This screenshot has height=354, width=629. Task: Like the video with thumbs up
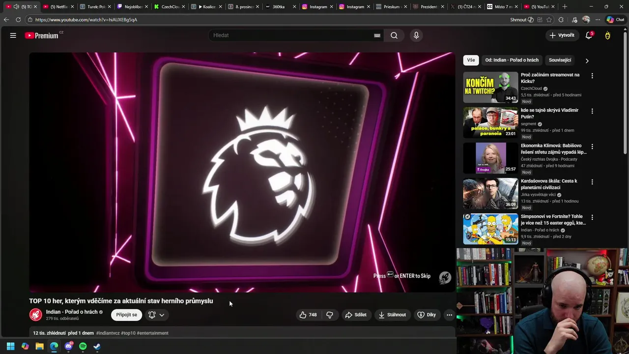pyautogui.click(x=308, y=315)
